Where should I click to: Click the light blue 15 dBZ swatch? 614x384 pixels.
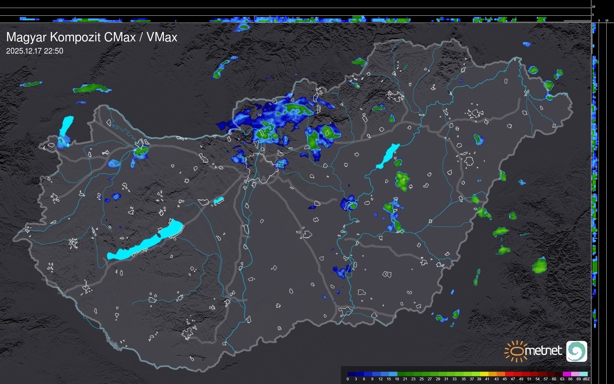point(393,374)
